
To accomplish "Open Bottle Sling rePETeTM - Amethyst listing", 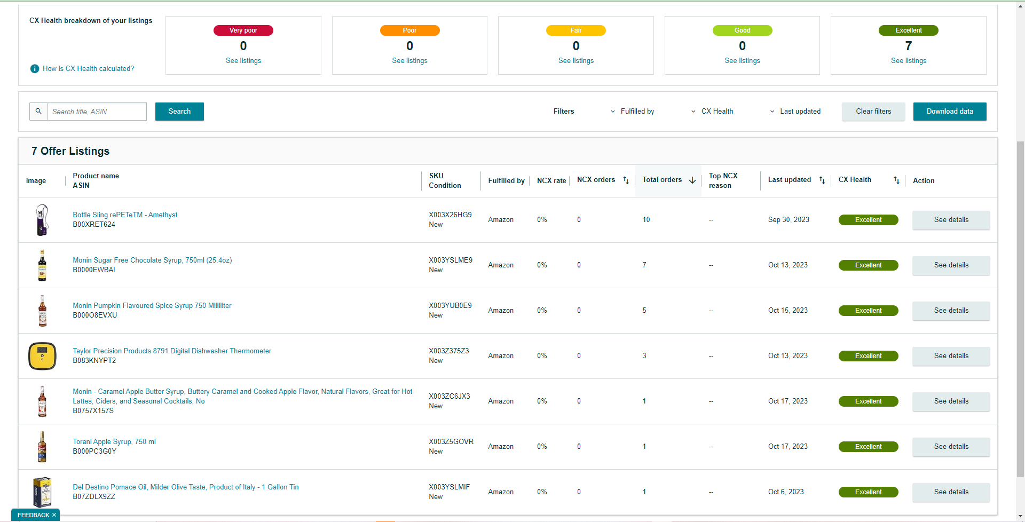I will [x=125, y=215].
